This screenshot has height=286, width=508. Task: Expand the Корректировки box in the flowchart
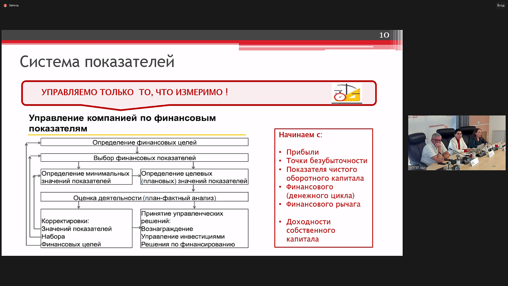pyautogui.click(x=86, y=228)
